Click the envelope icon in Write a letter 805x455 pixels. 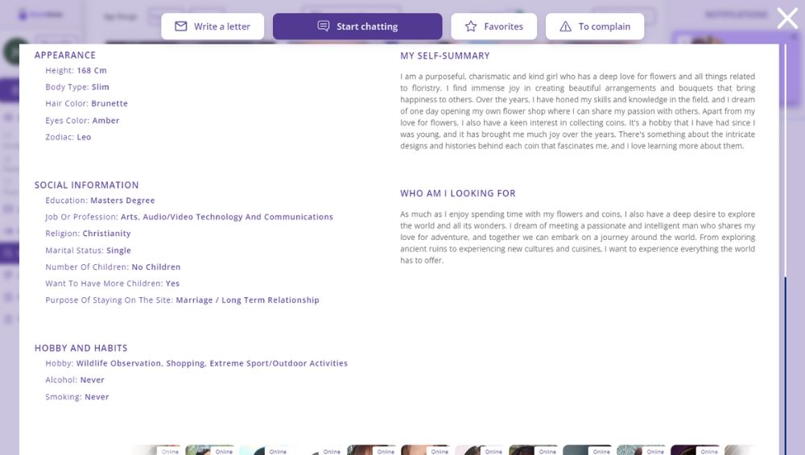point(180,27)
